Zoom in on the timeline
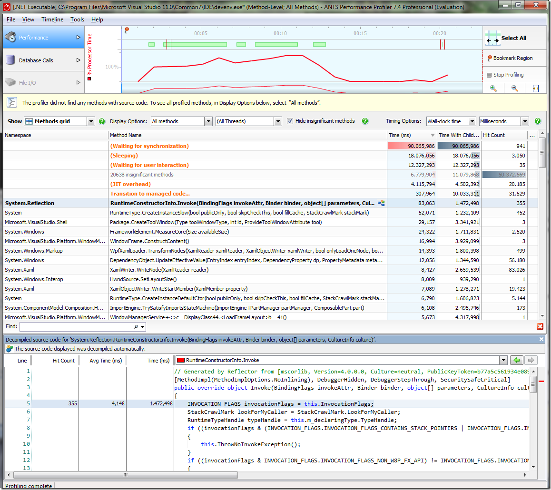551x490 pixels. [493, 88]
